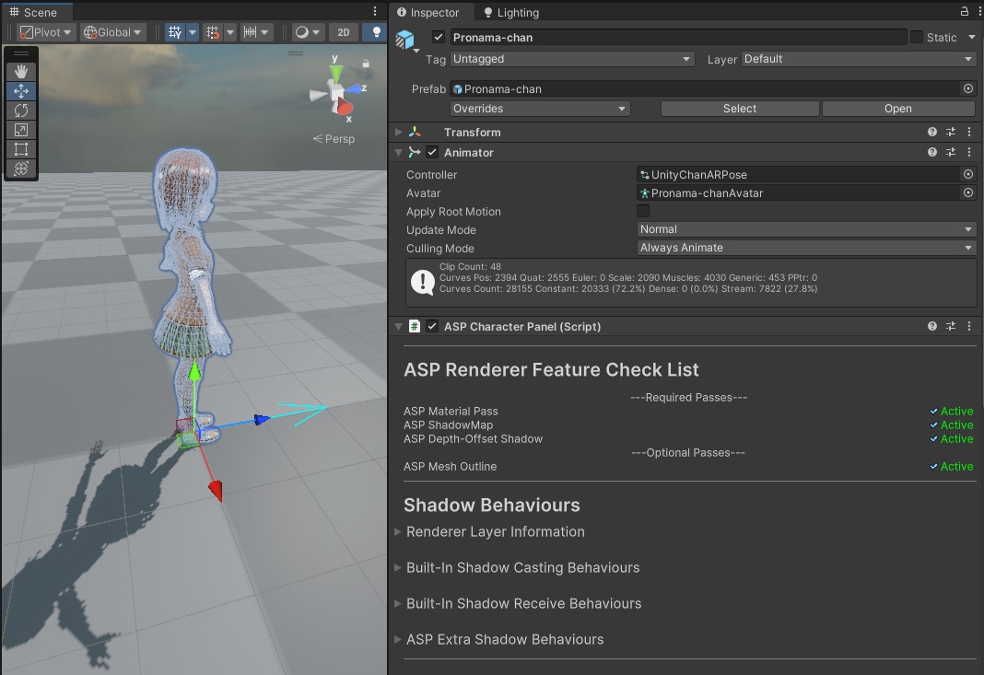Open Animator component help icon
The width and height of the screenshot is (984, 675).
tap(932, 153)
